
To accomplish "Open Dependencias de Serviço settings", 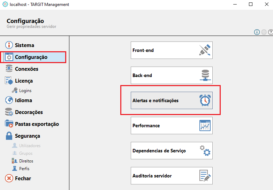I will pyautogui.click(x=172, y=151).
